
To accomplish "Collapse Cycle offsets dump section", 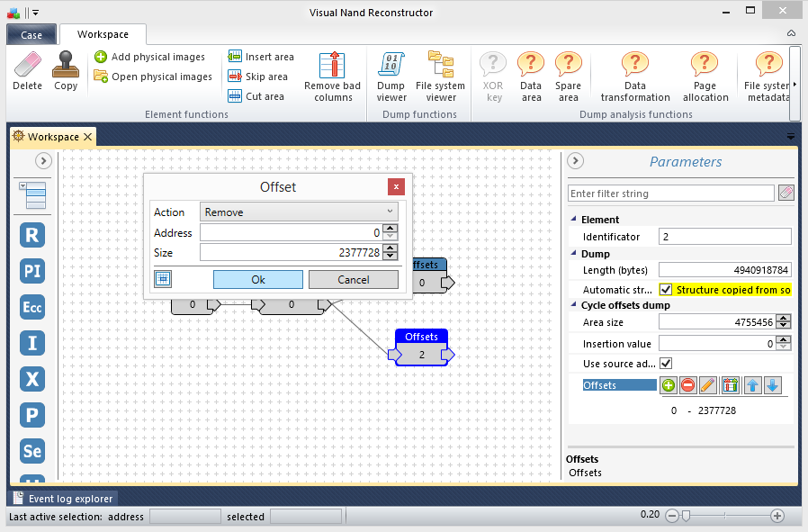I will tap(573, 304).
